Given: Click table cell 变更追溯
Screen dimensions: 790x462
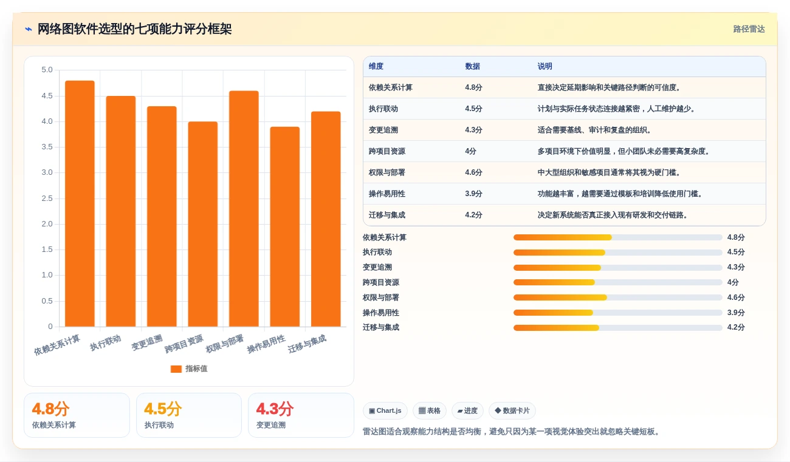Looking at the screenshot, I should (x=383, y=130).
